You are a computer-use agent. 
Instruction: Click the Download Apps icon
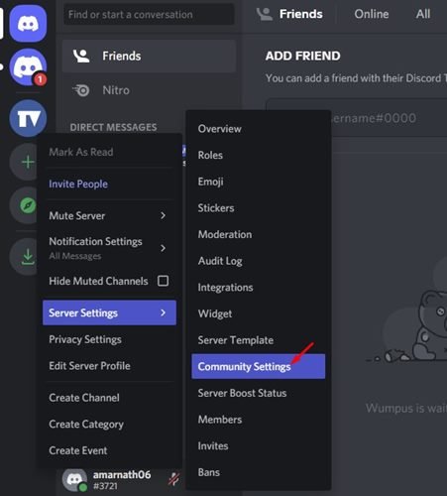pos(28,257)
